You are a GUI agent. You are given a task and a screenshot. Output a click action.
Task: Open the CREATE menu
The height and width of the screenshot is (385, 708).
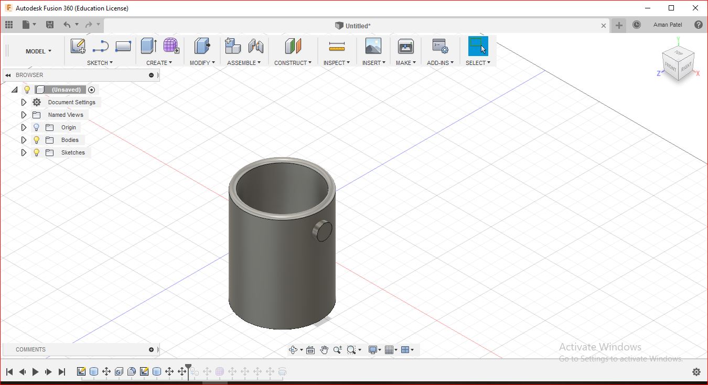tap(159, 63)
